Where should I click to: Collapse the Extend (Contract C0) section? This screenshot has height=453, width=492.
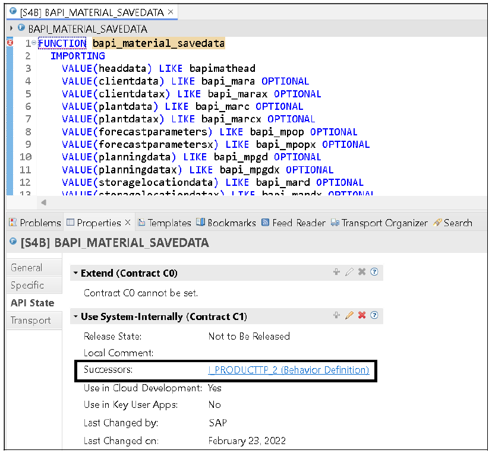(75, 273)
